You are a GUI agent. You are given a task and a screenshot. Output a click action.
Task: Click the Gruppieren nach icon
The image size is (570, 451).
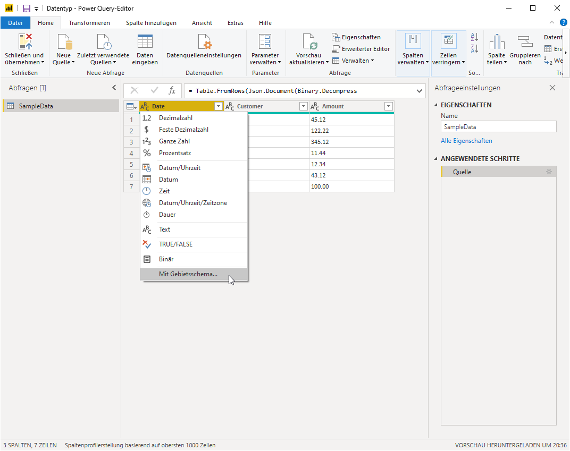525,41
